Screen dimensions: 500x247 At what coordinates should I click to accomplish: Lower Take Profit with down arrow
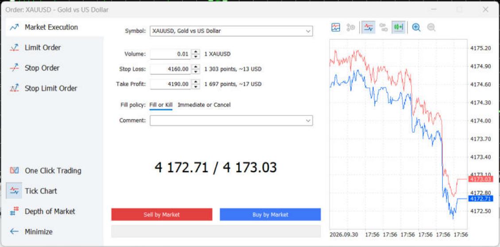196,87
